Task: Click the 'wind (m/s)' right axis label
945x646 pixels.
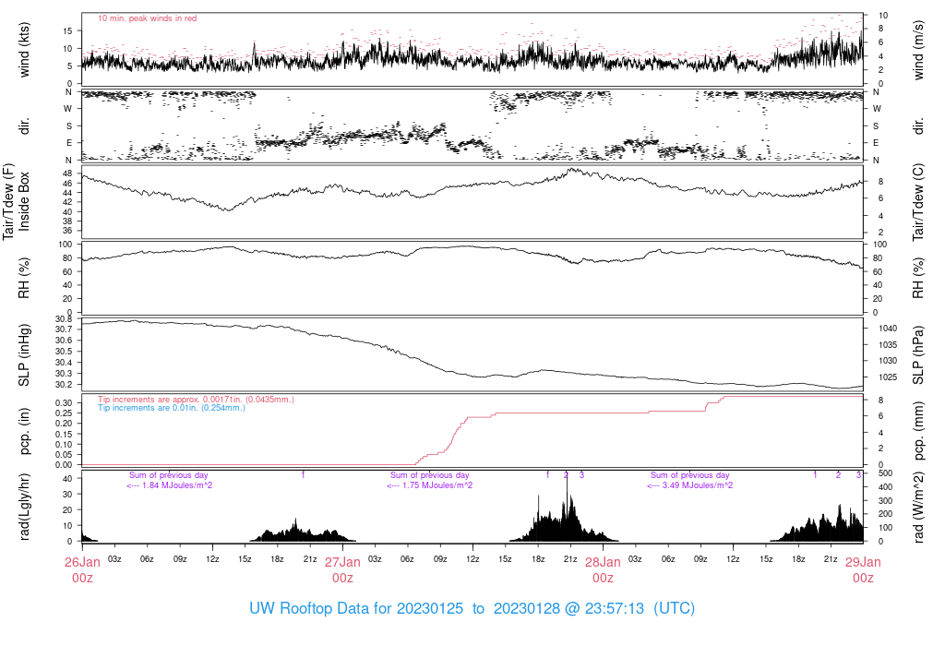Action: (918, 50)
